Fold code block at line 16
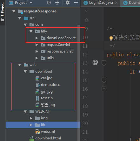The image size is (140, 141). pos(104,88)
